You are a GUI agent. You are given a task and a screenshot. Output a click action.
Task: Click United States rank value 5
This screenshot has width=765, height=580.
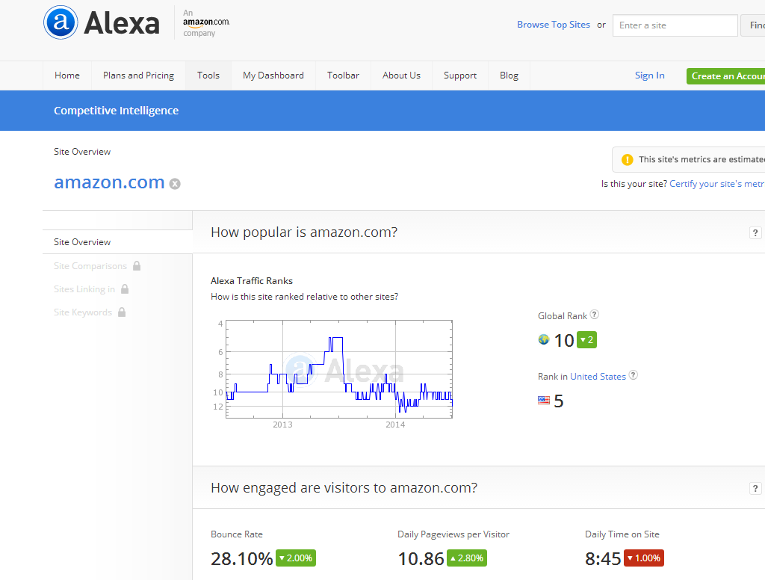(x=559, y=401)
